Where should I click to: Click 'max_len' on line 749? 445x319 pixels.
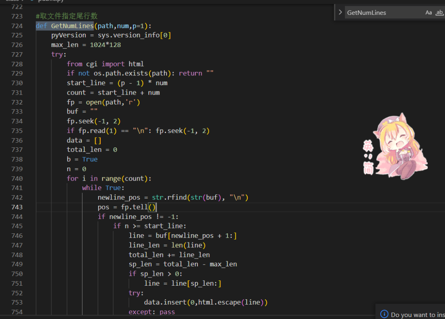(x=223, y=264)
